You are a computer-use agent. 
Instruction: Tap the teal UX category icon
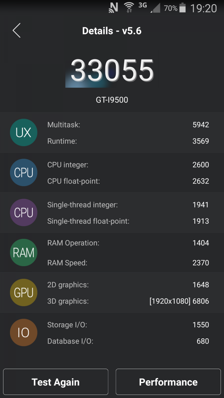pos(24,133)
